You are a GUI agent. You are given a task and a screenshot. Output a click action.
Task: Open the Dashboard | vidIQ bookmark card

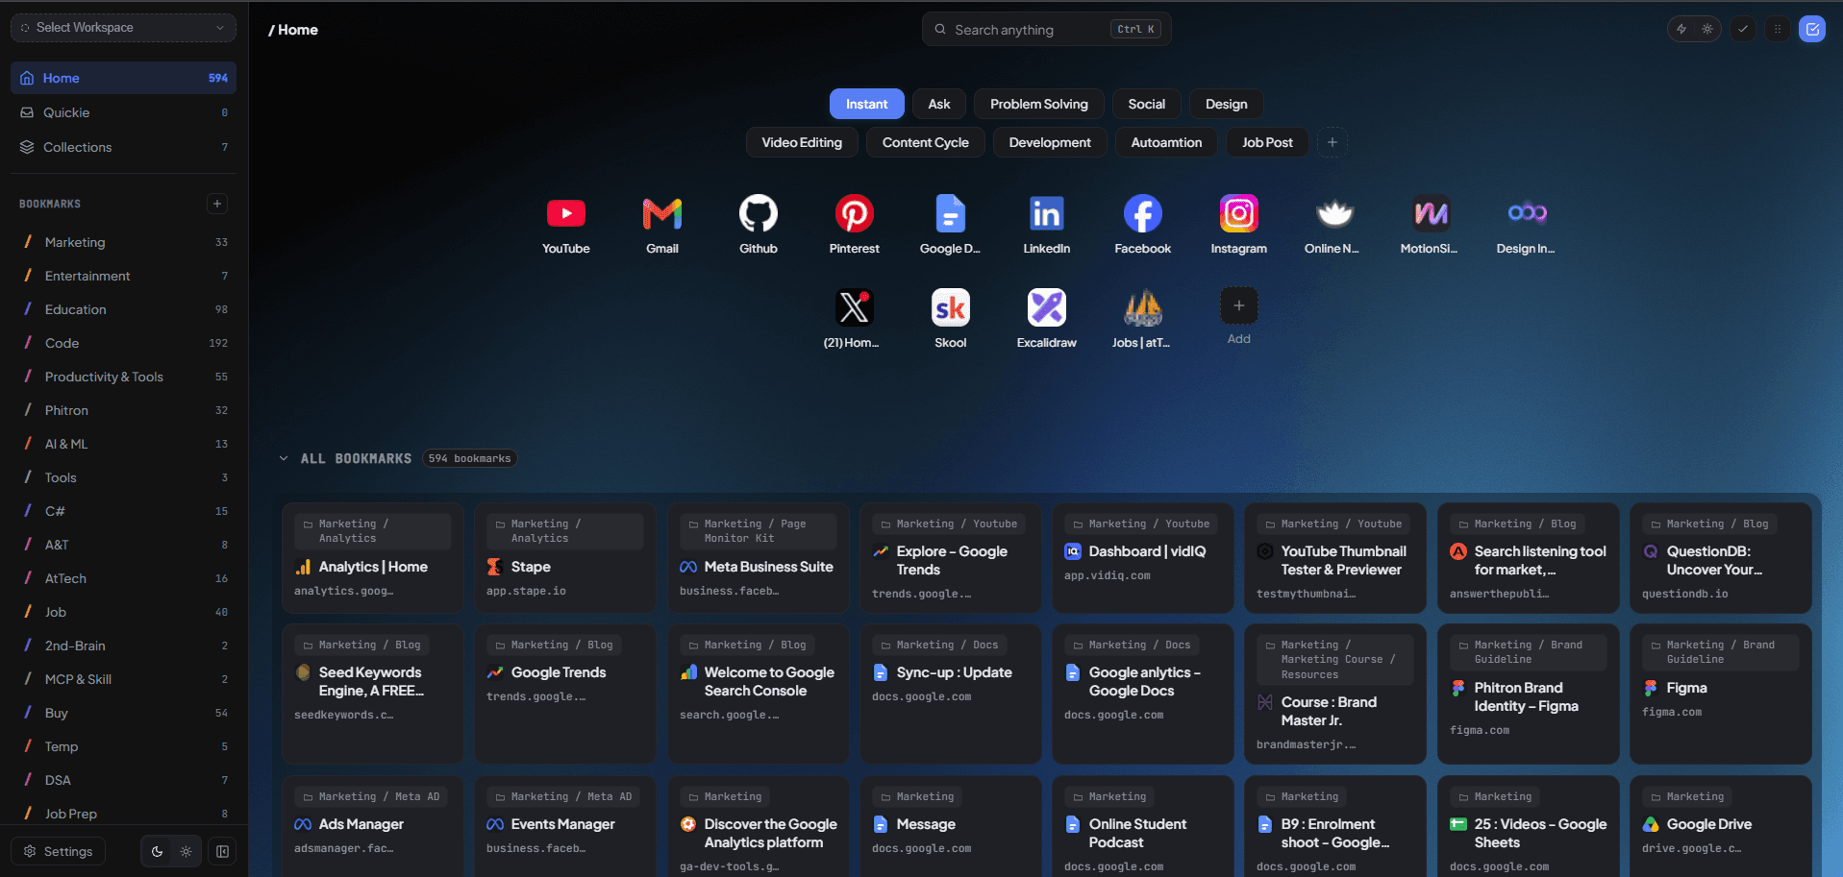1142,558
